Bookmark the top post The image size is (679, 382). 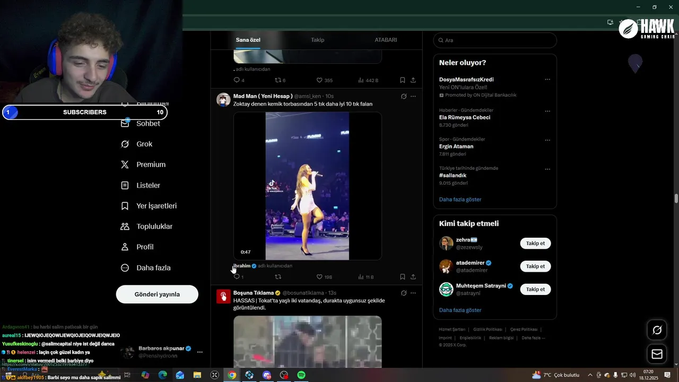click(x=403, y=80)
